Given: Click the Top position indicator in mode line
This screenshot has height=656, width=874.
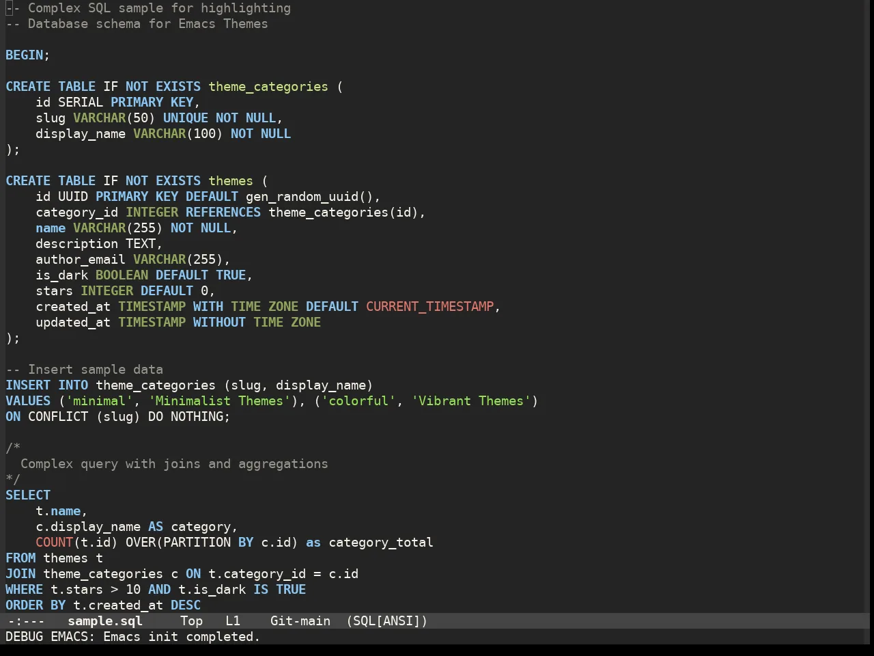Looking at the screenshot, I should click(x=192, y=621).
